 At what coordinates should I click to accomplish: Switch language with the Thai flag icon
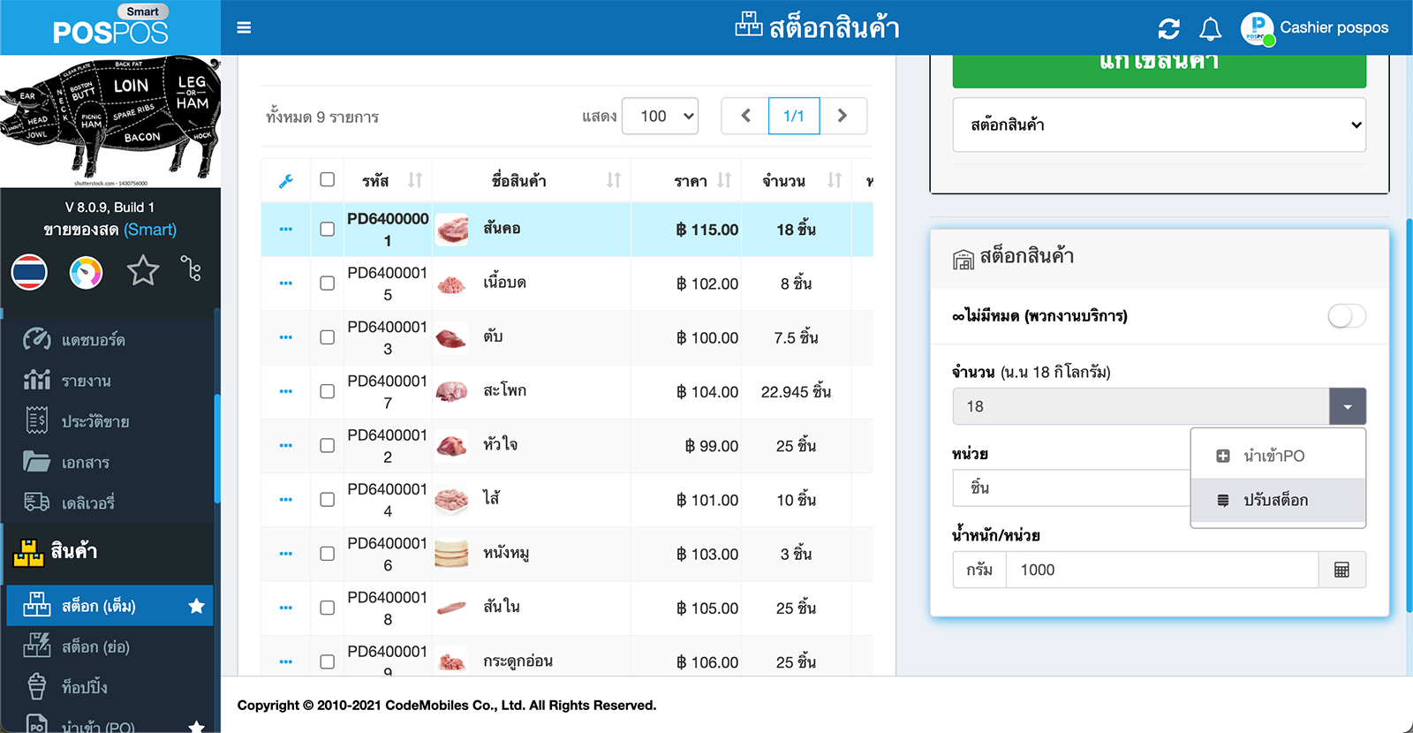[x=29, y=271]
